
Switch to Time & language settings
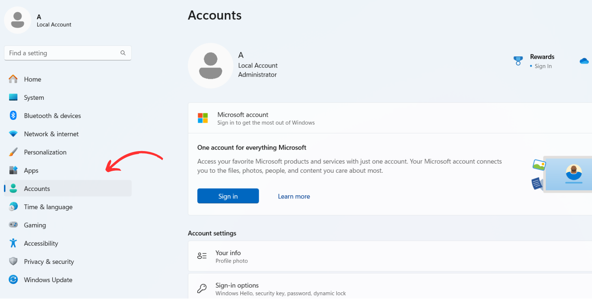48,207
